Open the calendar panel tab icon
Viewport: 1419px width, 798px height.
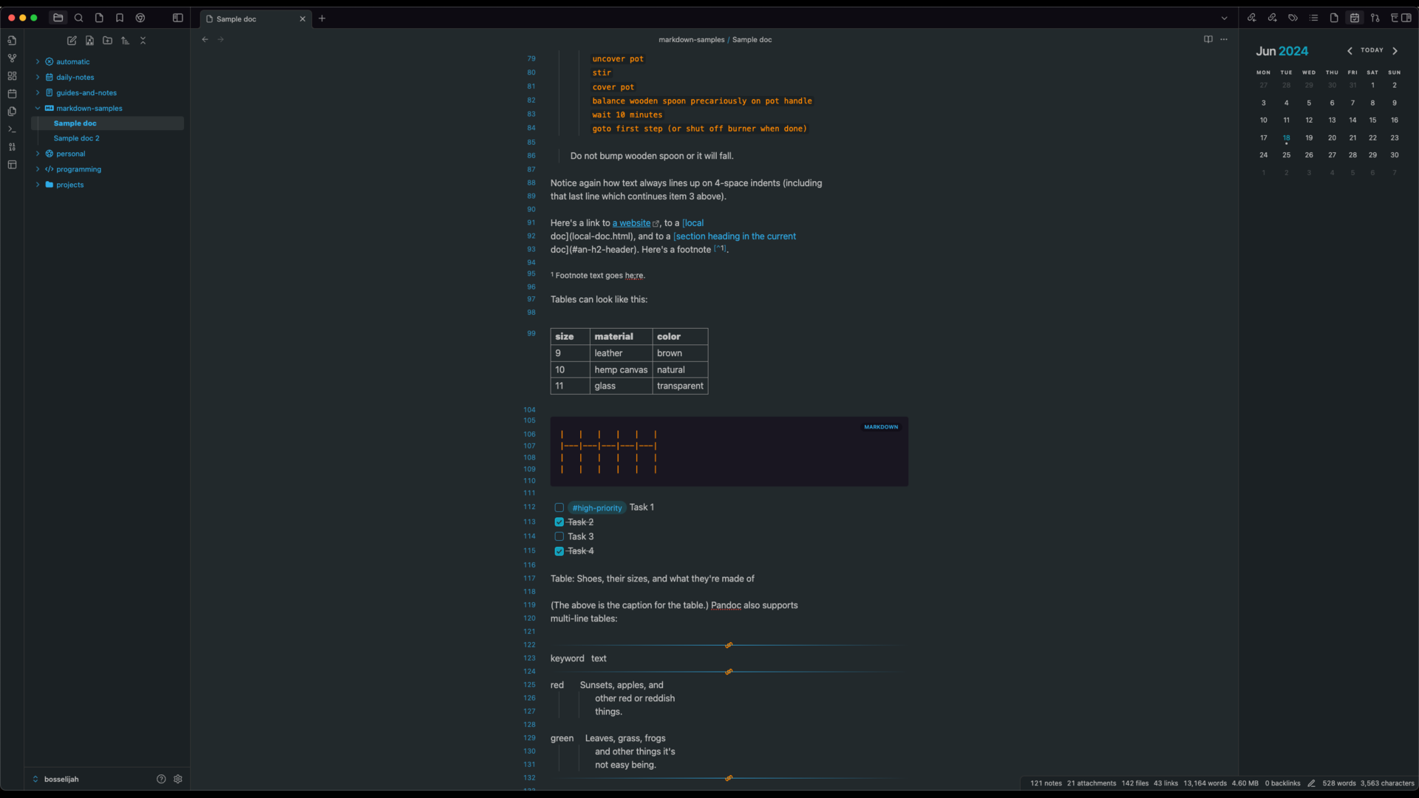[1355, 18]
